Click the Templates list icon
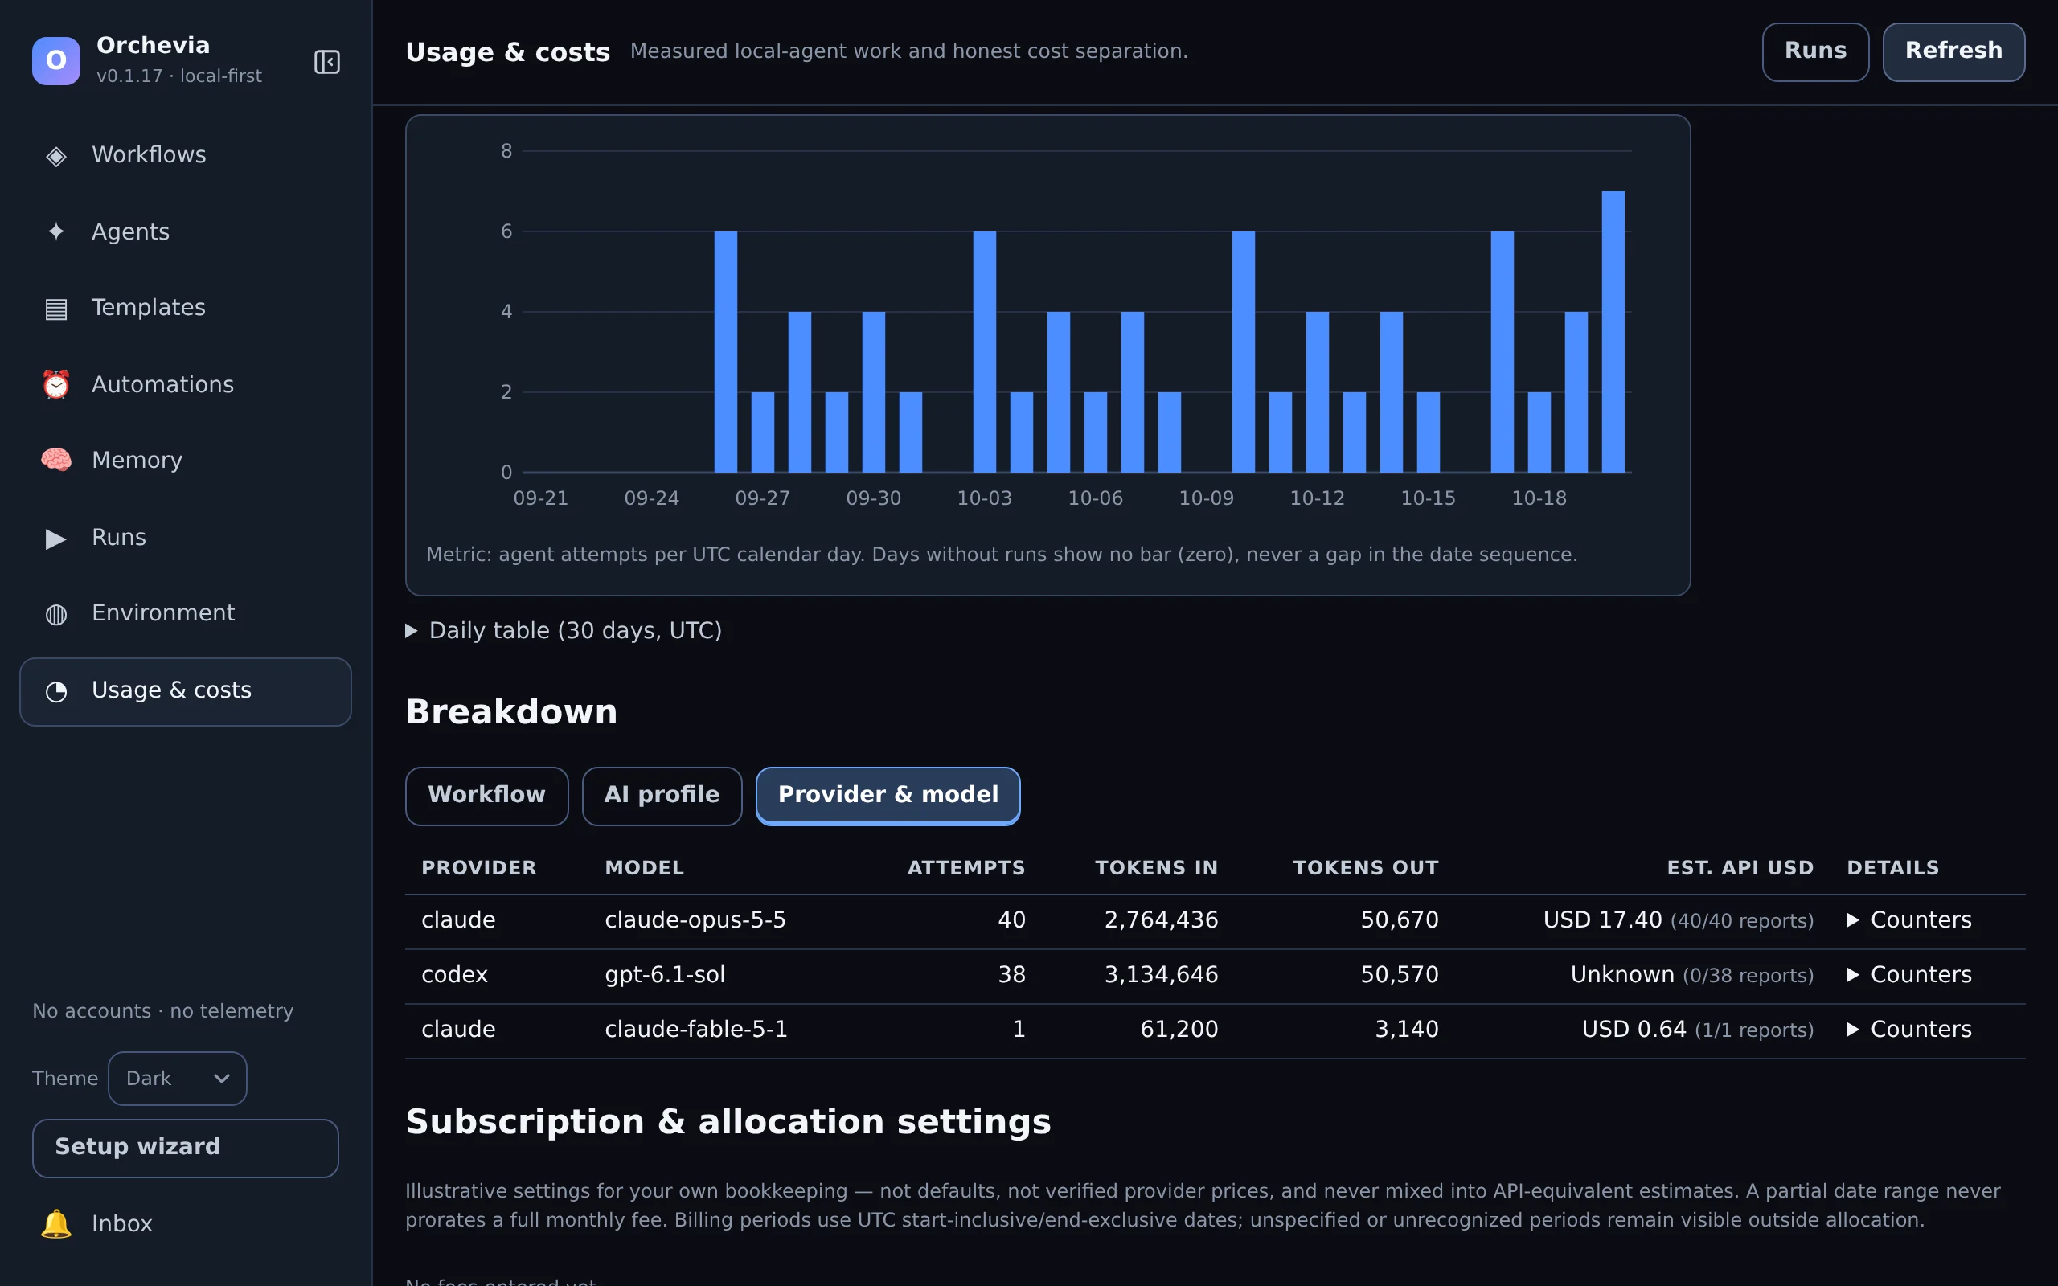Image resolution: width=2058 pixels, height=1286 pixels. pos(56,309)
